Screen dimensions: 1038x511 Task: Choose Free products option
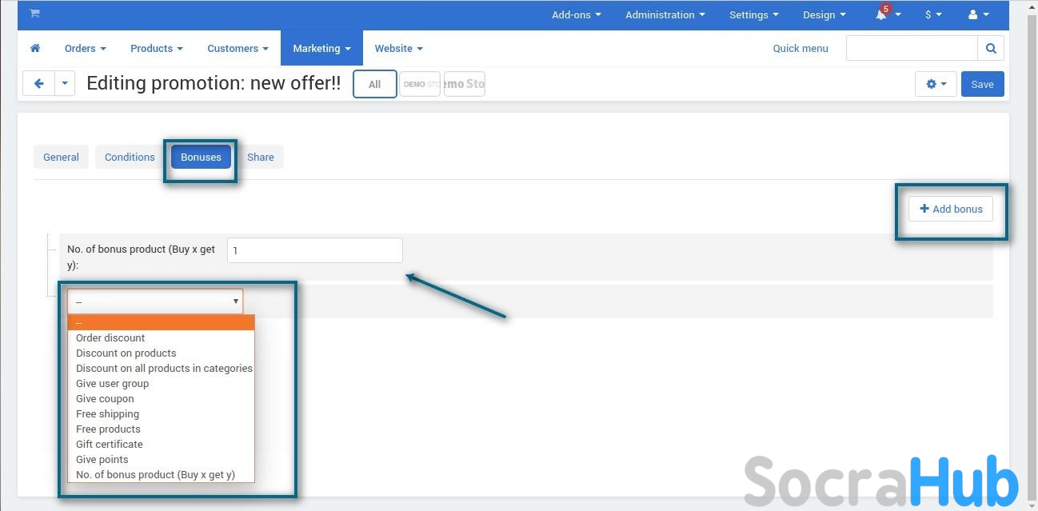(161, 429)
